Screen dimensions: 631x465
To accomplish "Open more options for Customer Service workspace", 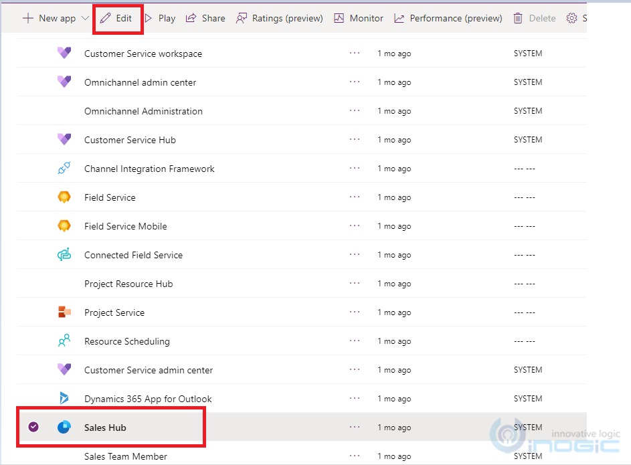I will pyautogui.click(x=355, y=53).
